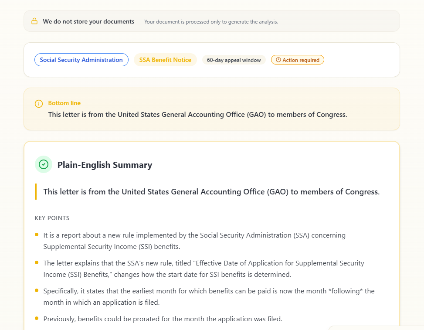Select the Social Security Administration badge

pyautogui.click(x=81, y=60)
